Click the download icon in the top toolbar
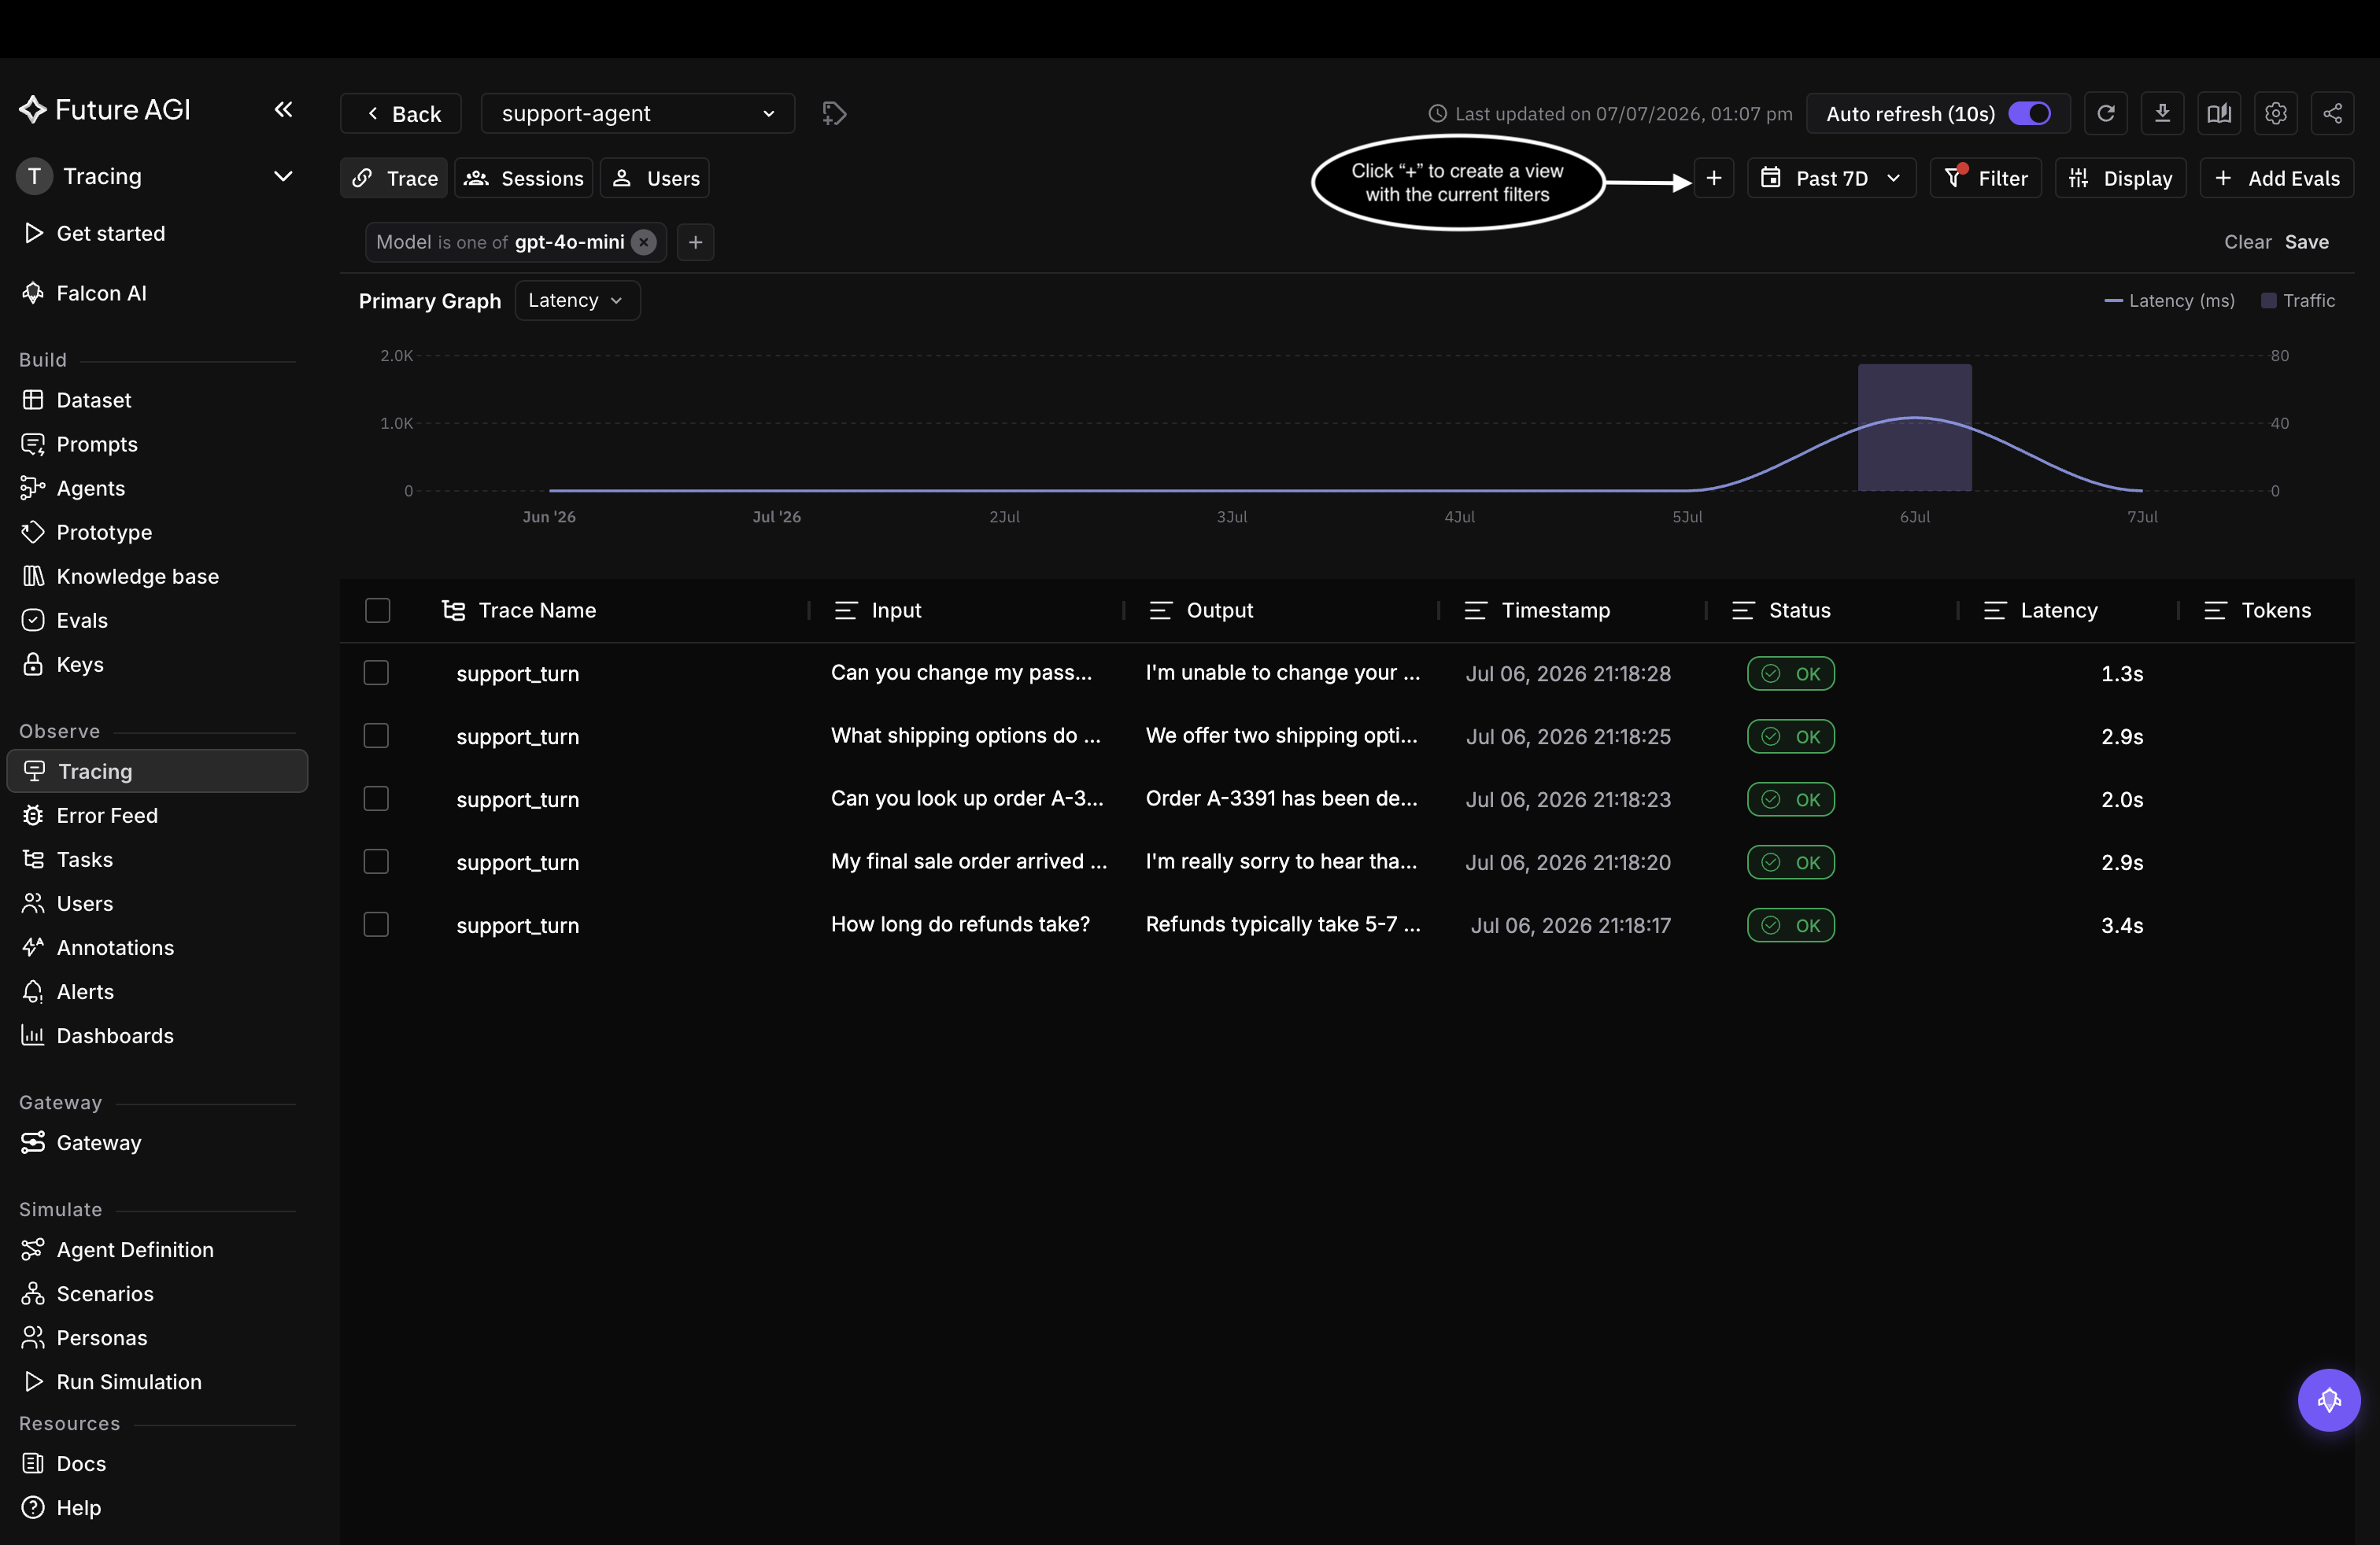The image size is (2380, 1545). tap(2162, 114)
